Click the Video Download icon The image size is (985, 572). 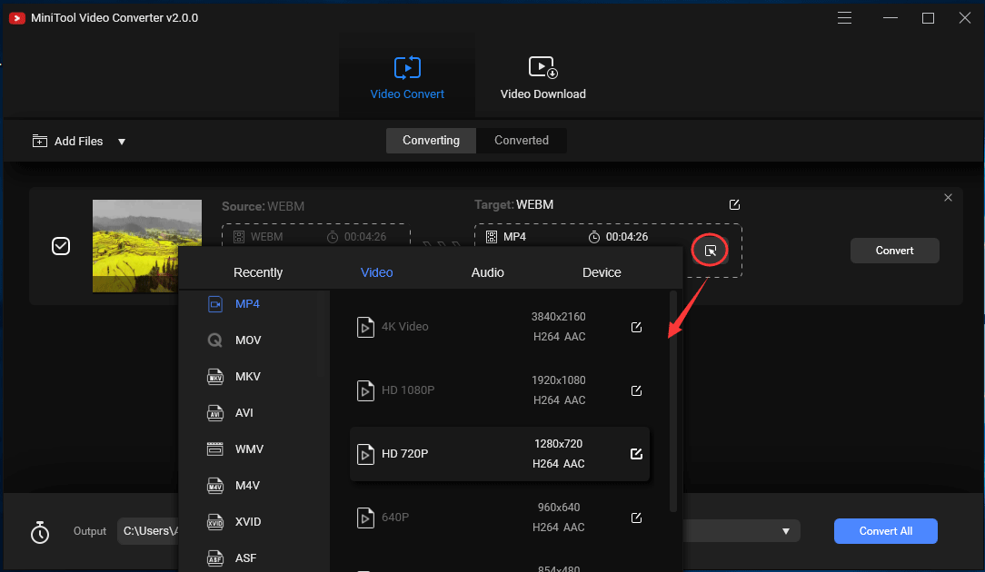pyautogui.click(x=542, y=66)
